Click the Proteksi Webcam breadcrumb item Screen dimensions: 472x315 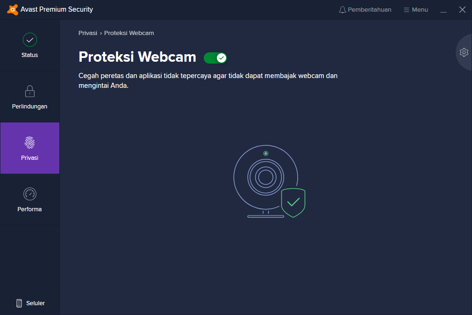point(129,33)
